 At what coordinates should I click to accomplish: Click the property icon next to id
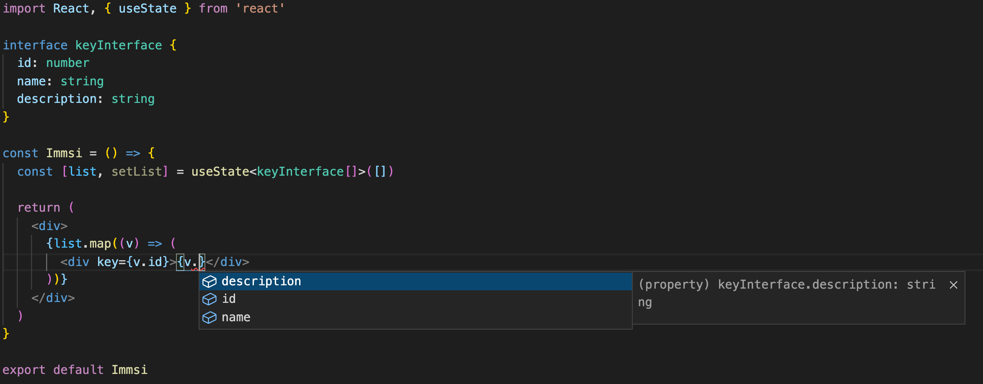(x=210, y=299)
